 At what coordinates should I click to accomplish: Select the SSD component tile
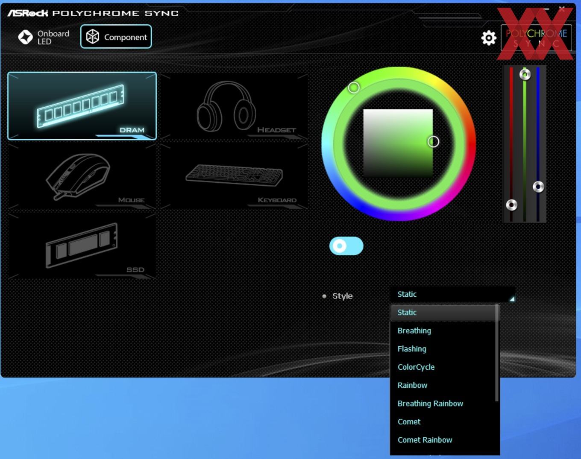point(82,246)
